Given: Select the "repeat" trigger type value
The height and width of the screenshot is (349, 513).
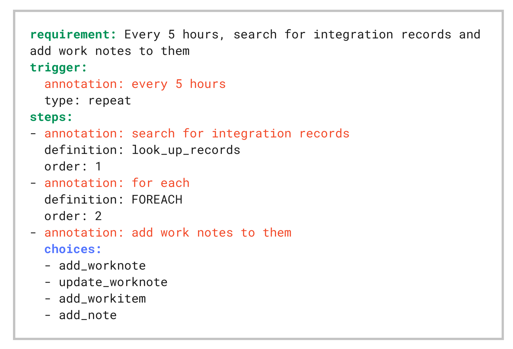Looking at the screenshot, I should (x=110, y=101).
